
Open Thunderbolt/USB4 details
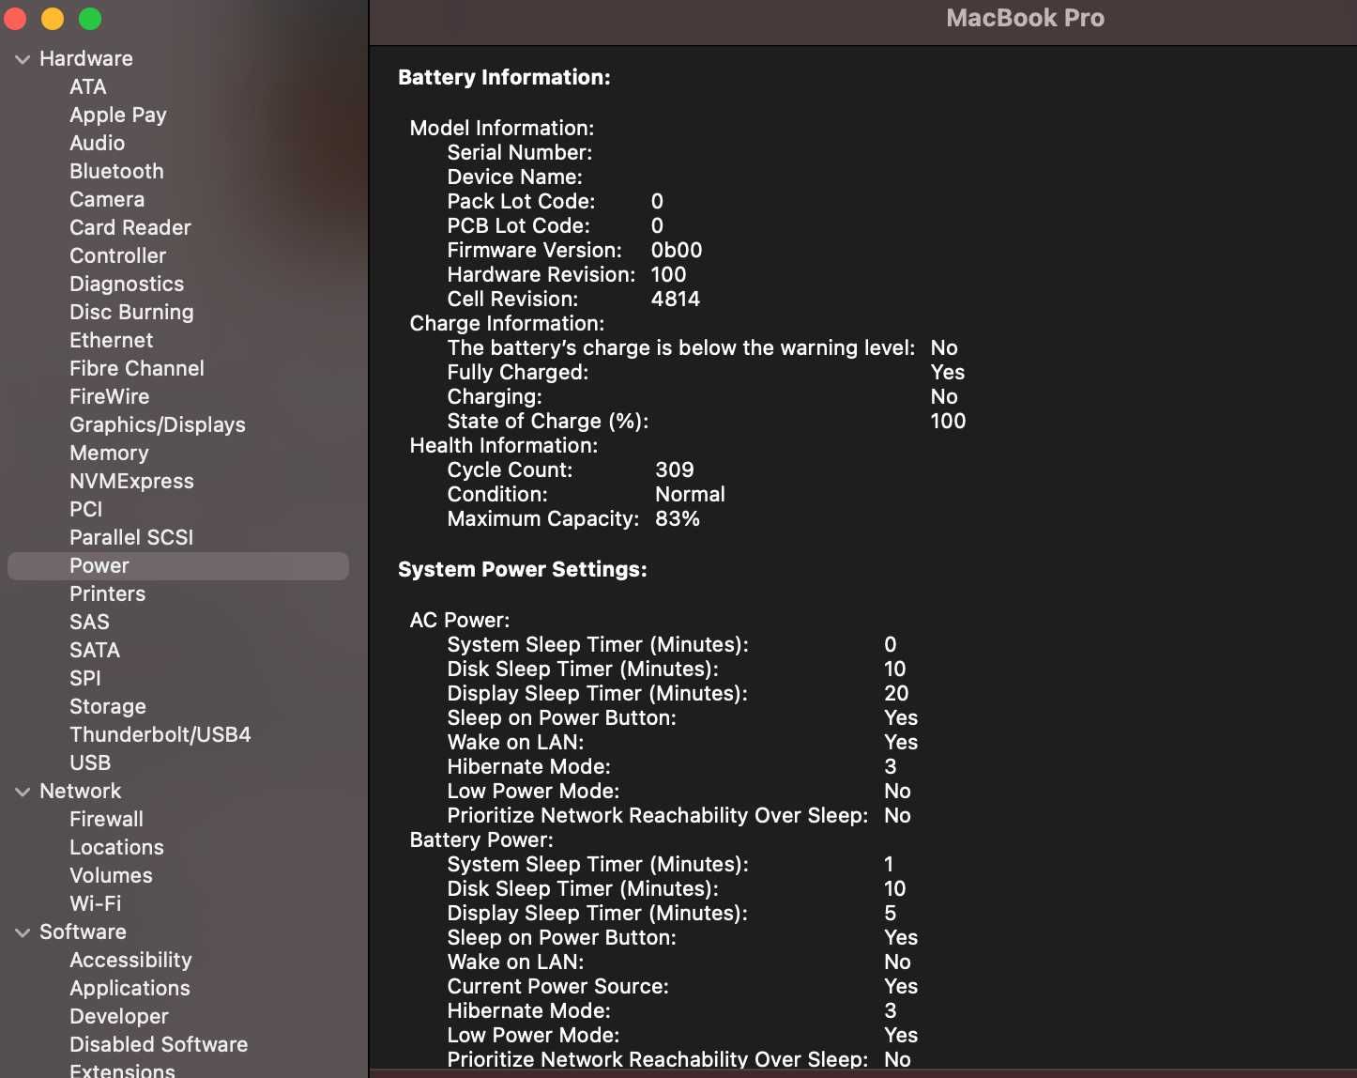coord(160,734)
